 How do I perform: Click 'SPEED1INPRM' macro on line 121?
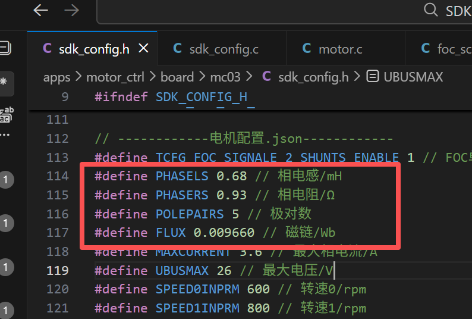pos(197,308)
